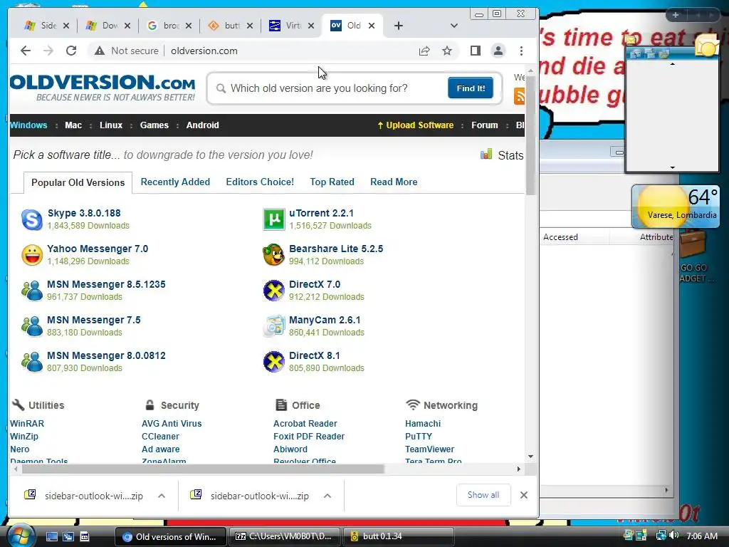Open the Games navigation item

point(154,125)
